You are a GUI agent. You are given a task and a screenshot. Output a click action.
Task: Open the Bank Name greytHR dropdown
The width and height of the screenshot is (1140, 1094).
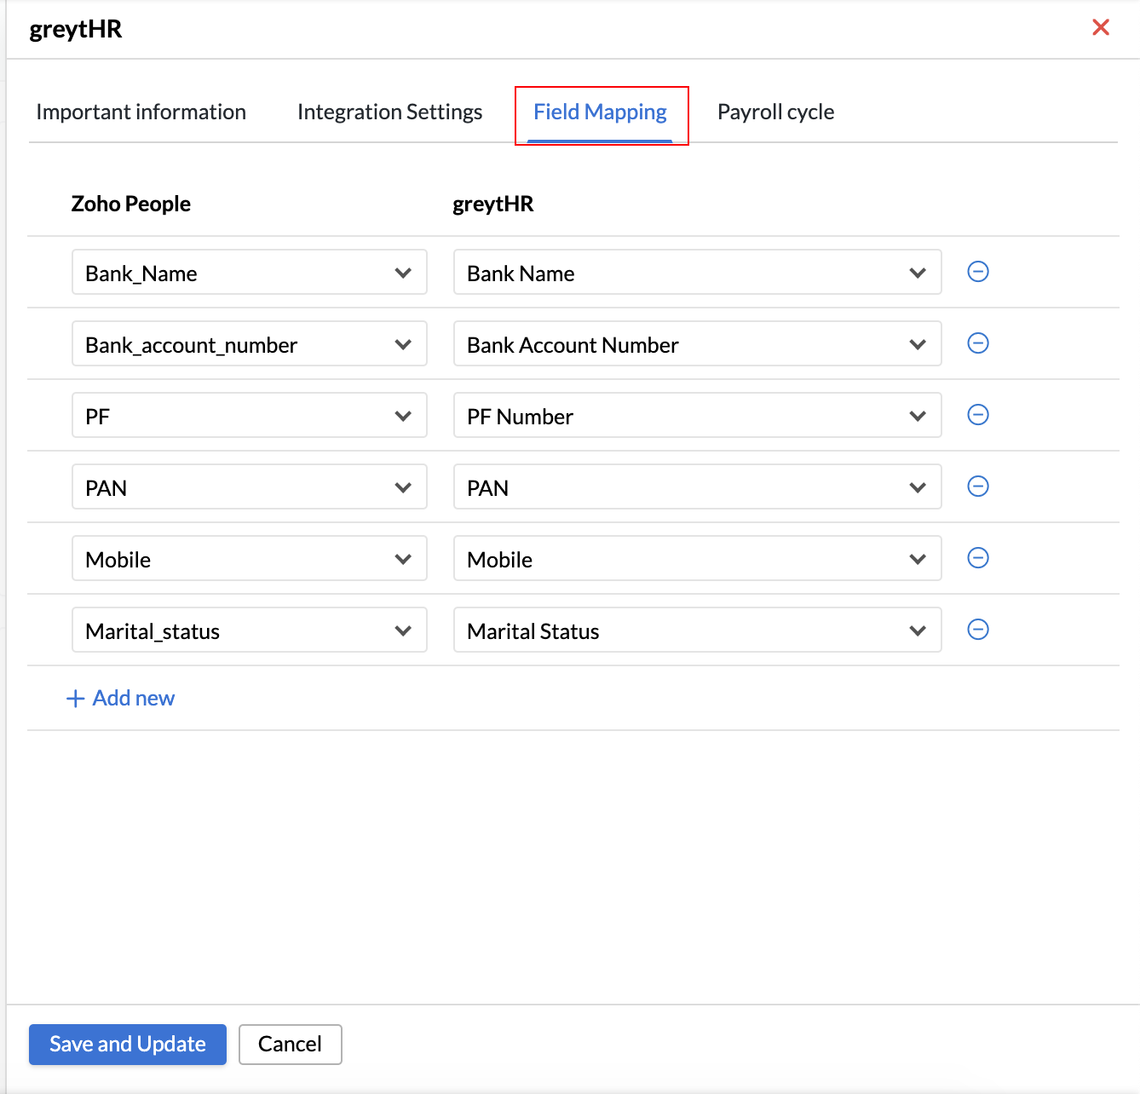point(698,273)
